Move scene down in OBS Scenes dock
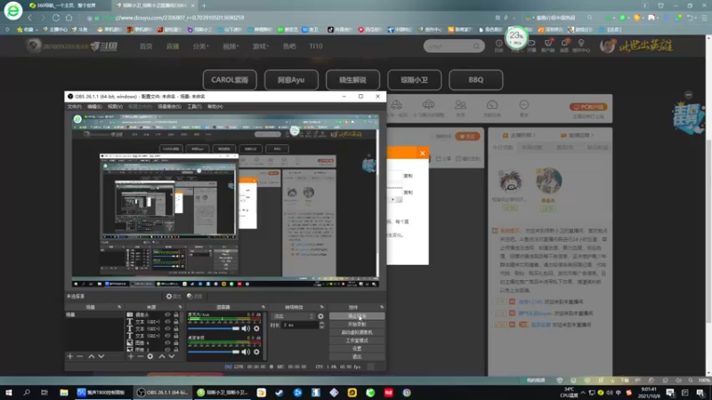This screenshot has width=712, height=400. [x=101, y=356]
